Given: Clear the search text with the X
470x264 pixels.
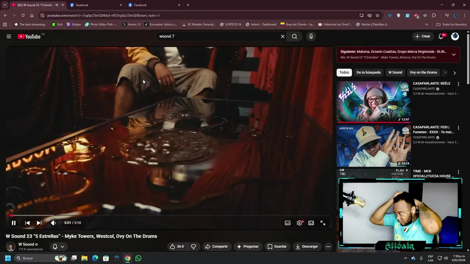Looking at the screenshot, I should (283, 36).
